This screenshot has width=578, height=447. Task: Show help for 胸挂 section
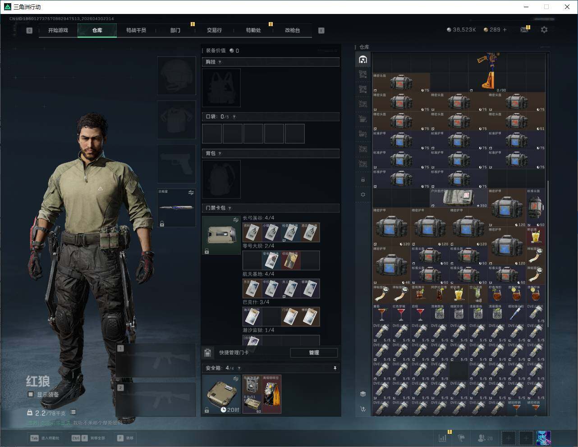tap(220, 62)
